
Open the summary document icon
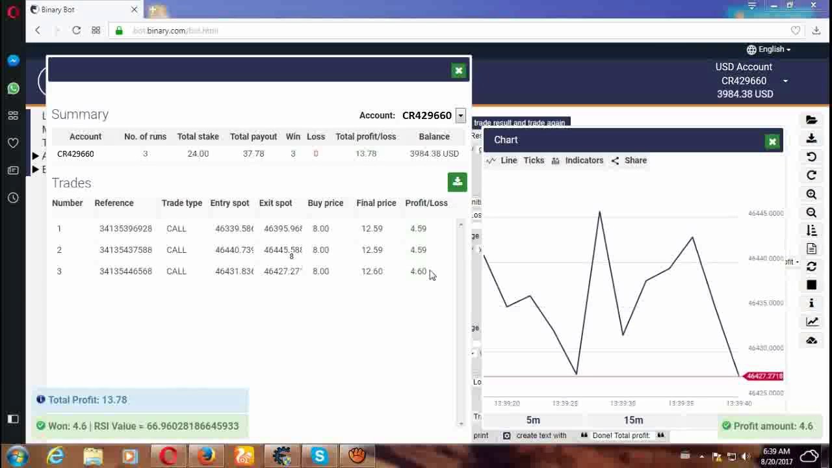(811, 248)
